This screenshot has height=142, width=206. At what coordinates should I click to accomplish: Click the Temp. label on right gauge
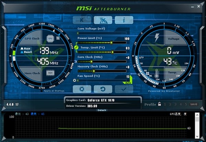click(173, 73)
